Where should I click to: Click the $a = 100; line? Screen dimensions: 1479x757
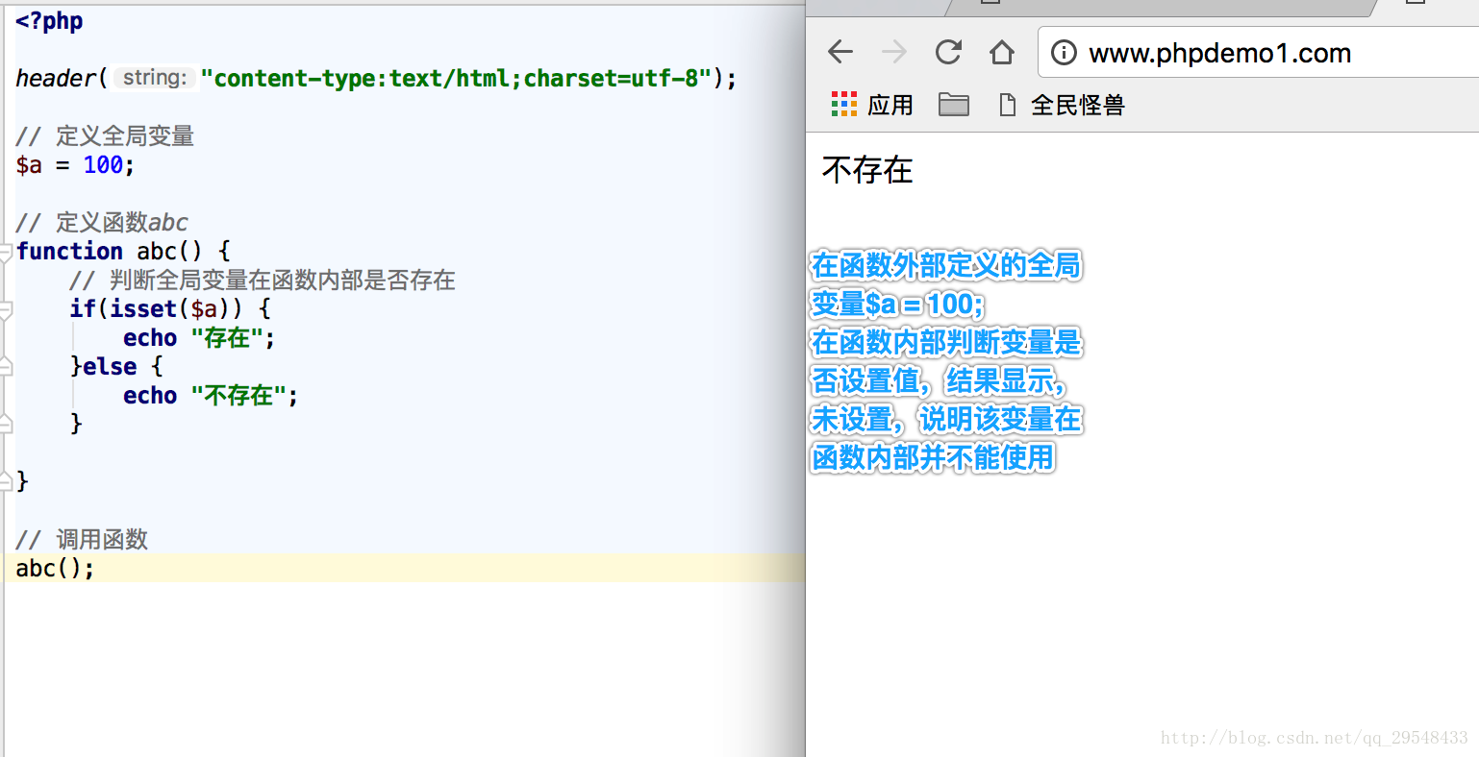click(75, 165)
